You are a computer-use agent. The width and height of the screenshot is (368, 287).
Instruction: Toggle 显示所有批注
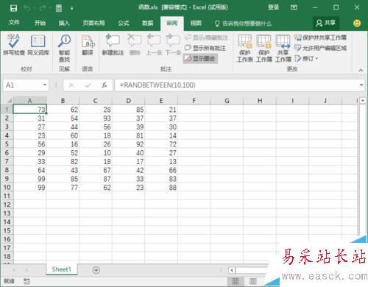point(205,48)
